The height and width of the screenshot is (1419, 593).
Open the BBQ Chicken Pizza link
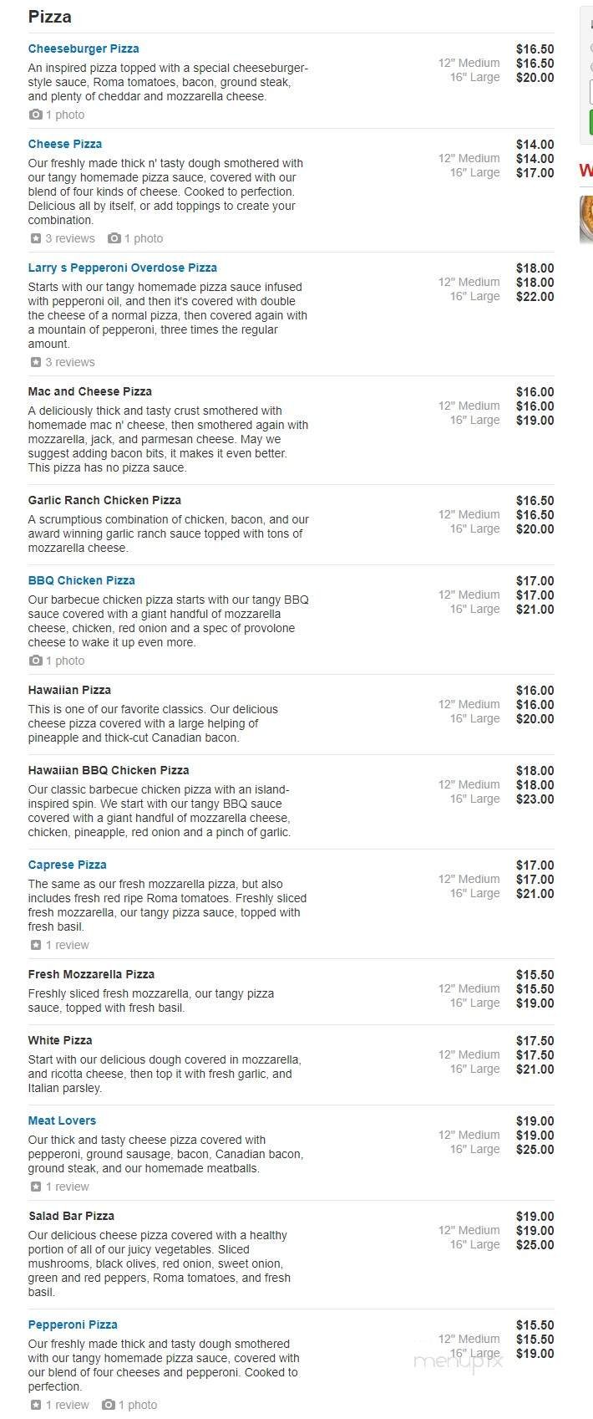click(x=80, y=579)
